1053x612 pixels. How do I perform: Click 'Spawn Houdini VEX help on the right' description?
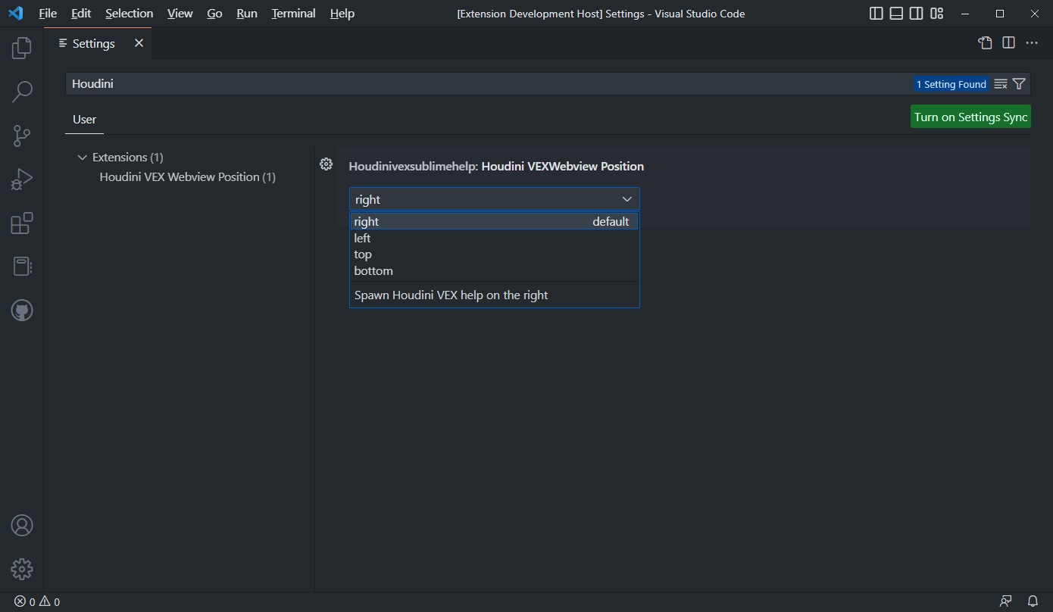[451, 295]
